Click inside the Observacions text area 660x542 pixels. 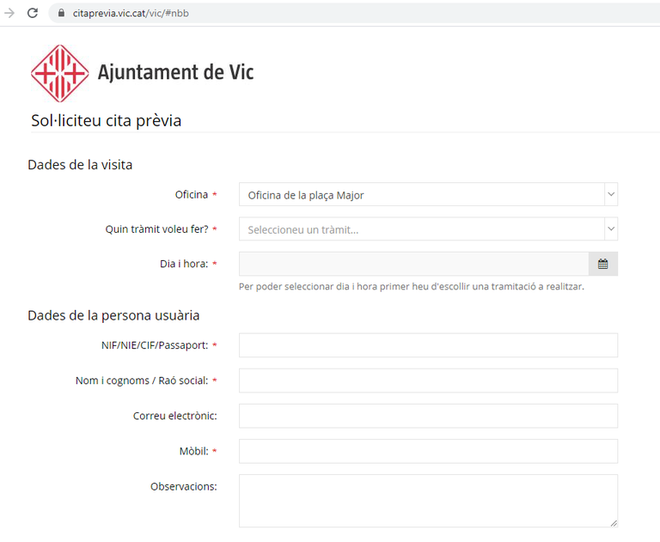coord(428,500)
